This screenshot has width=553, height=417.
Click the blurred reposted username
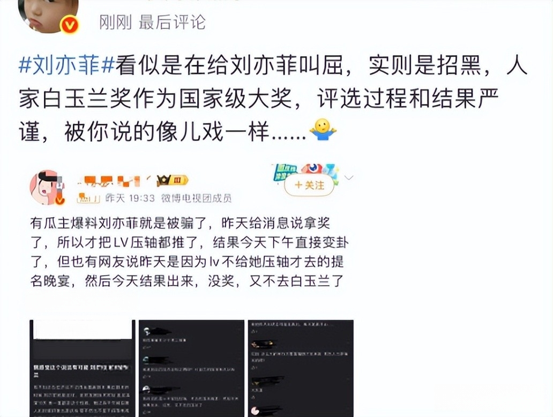tap(113, 181)
